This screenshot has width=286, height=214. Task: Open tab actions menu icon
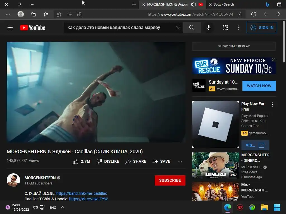point(279,4)
